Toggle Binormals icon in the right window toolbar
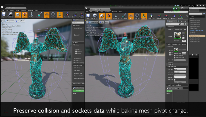This screenshot has height=117, width=206. [x=174, y=16]
